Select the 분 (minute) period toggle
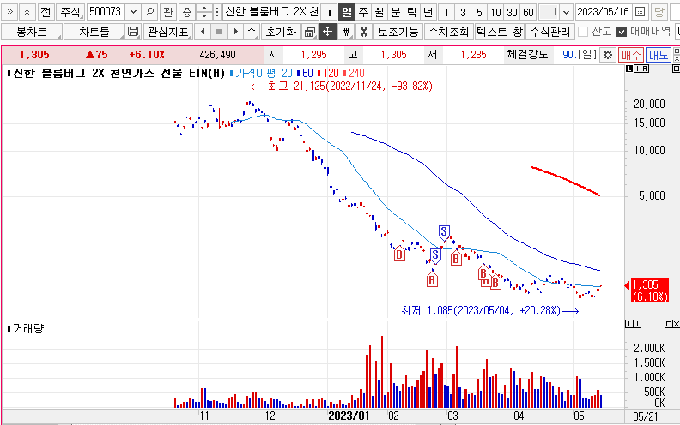The width and height of the screenshot is (680, 425). (x=396, y=12)
